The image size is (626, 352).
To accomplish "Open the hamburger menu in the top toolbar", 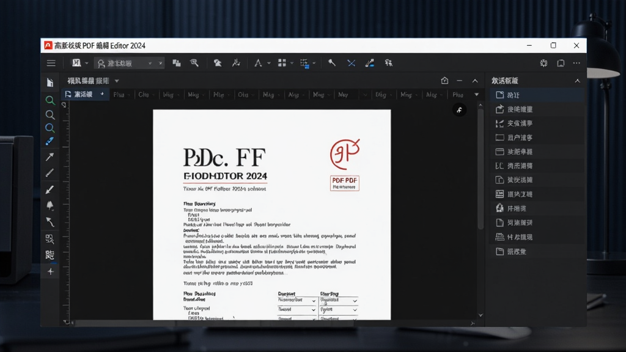I will point(51,63).
